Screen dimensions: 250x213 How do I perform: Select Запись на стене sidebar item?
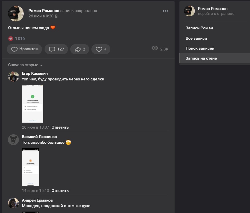pyautogui.click(x=201, y=58)
